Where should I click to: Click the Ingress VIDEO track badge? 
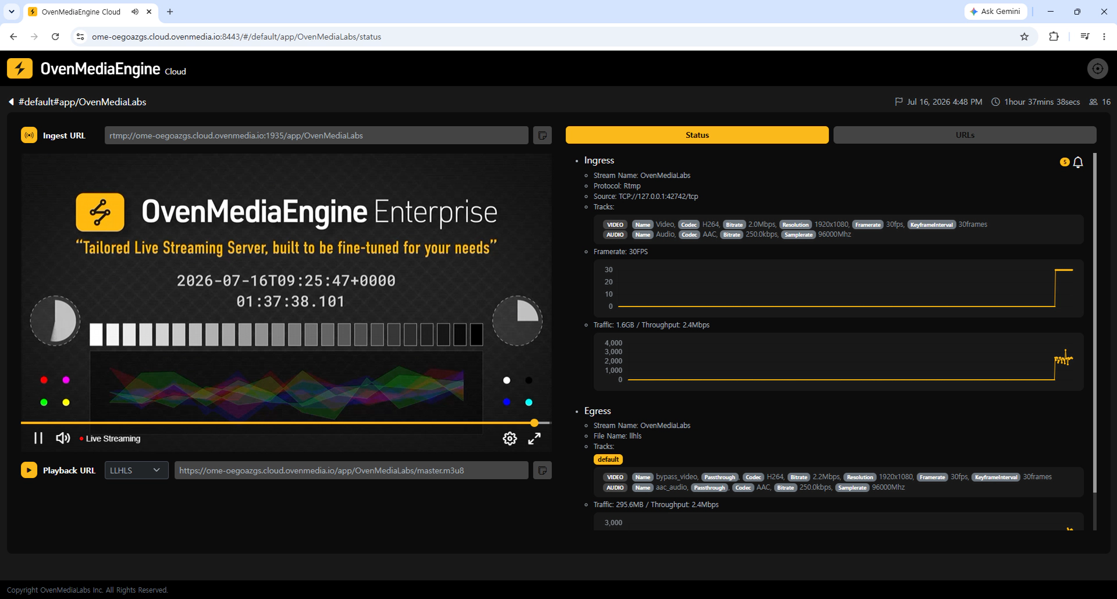point(615,225)
